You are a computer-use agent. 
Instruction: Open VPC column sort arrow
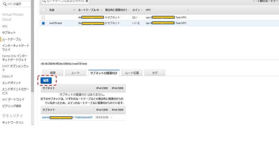[x=188, y=10]
